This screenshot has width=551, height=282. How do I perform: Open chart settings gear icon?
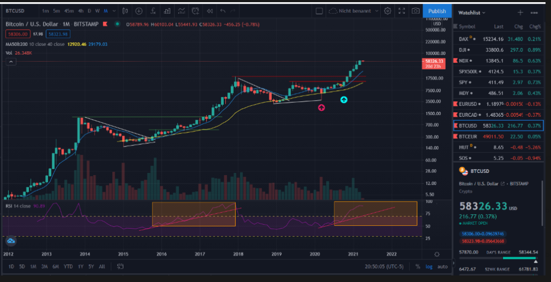(x=387, y=11)
